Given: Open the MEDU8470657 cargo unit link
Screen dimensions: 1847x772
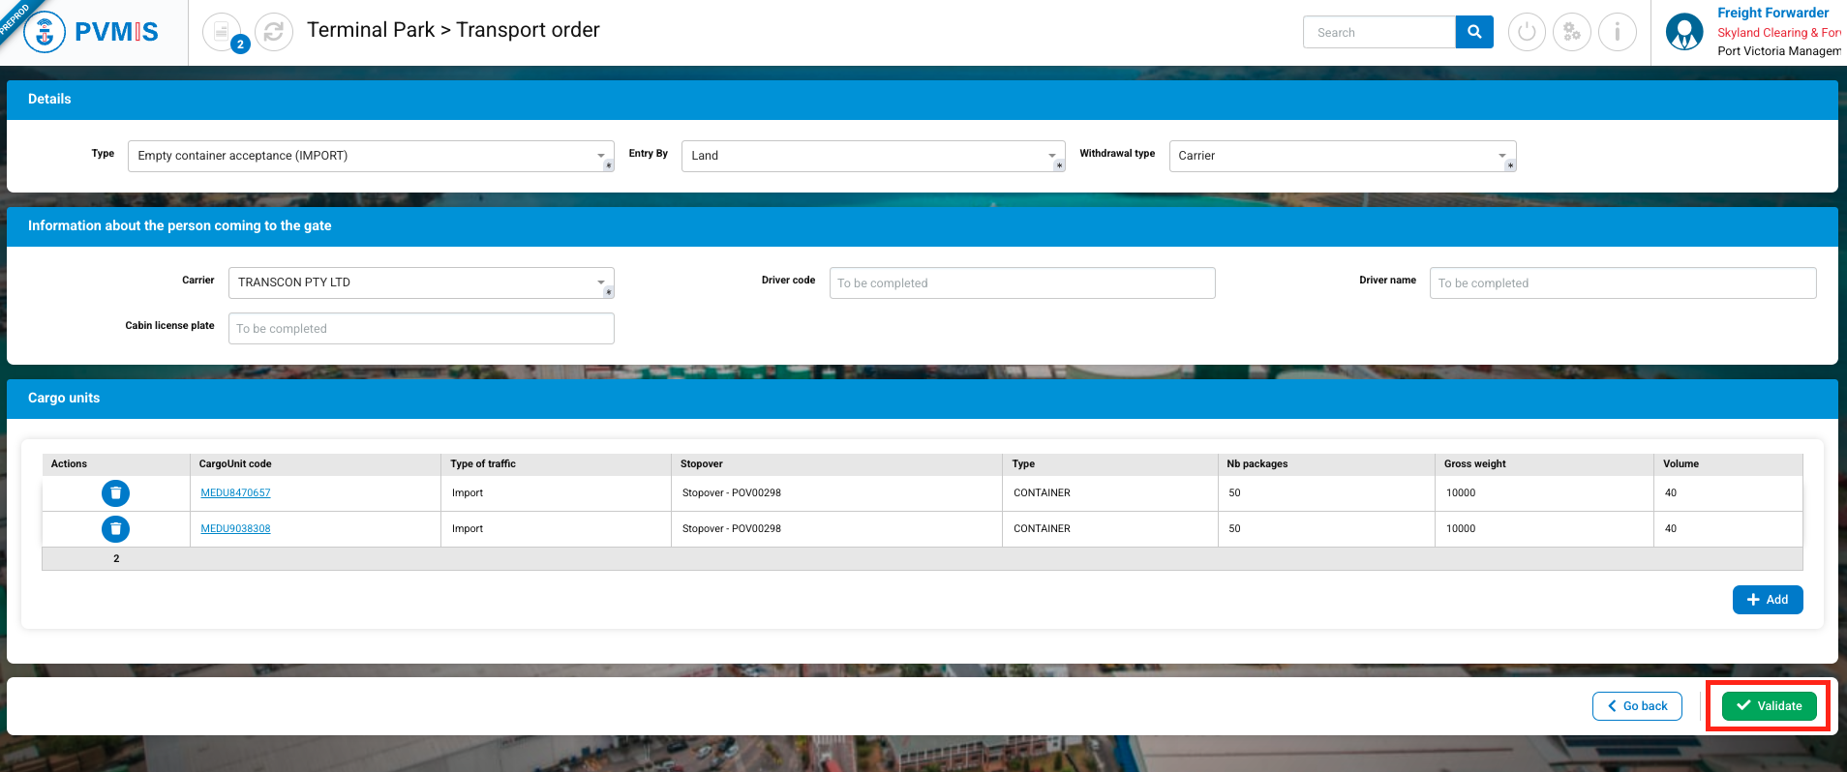Looking at the screenshot, I should click(235, 493).
